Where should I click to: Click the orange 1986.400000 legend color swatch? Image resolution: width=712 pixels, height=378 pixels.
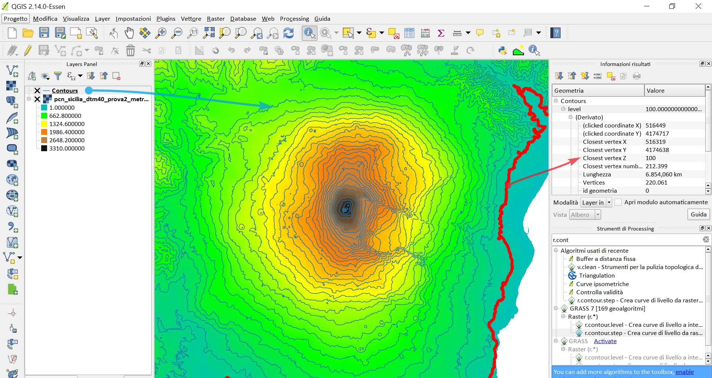pos(44,132)
